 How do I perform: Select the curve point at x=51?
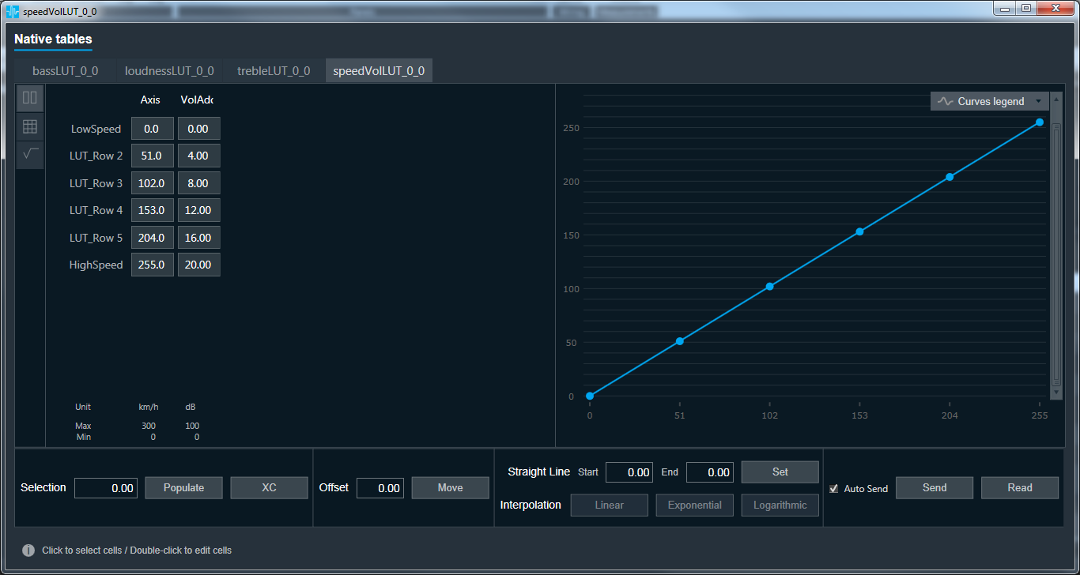tap(679, 341)
